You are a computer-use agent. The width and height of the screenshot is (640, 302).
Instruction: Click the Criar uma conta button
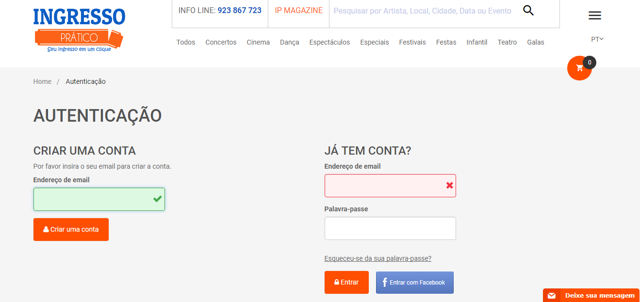[x=71, y=229]
